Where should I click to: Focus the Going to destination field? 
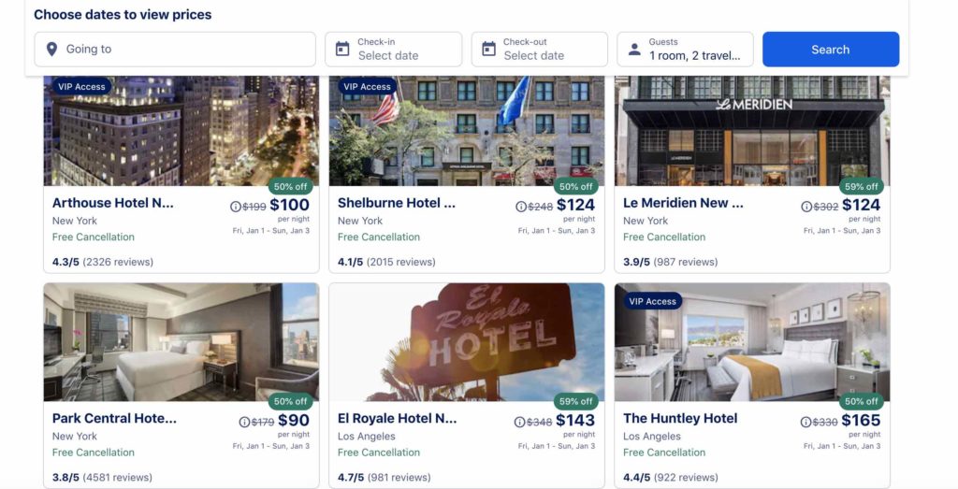[x=175, y=50]
